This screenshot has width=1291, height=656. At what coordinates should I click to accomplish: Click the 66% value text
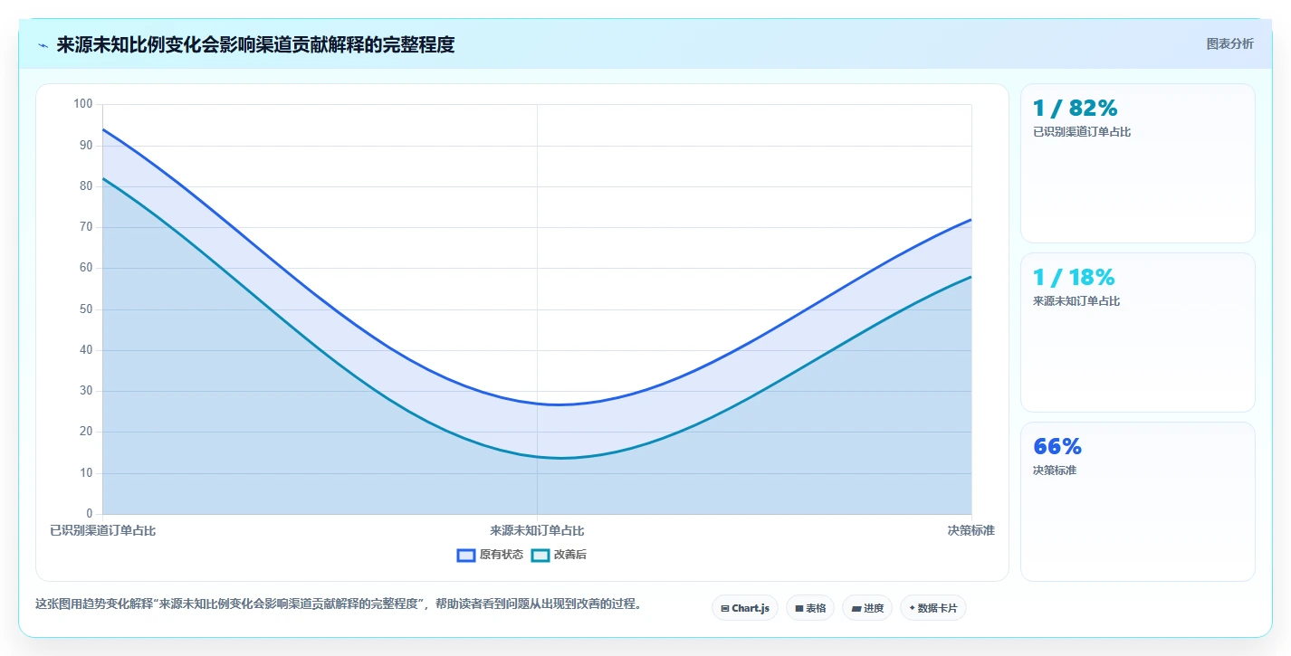[x=1057, y=446]
